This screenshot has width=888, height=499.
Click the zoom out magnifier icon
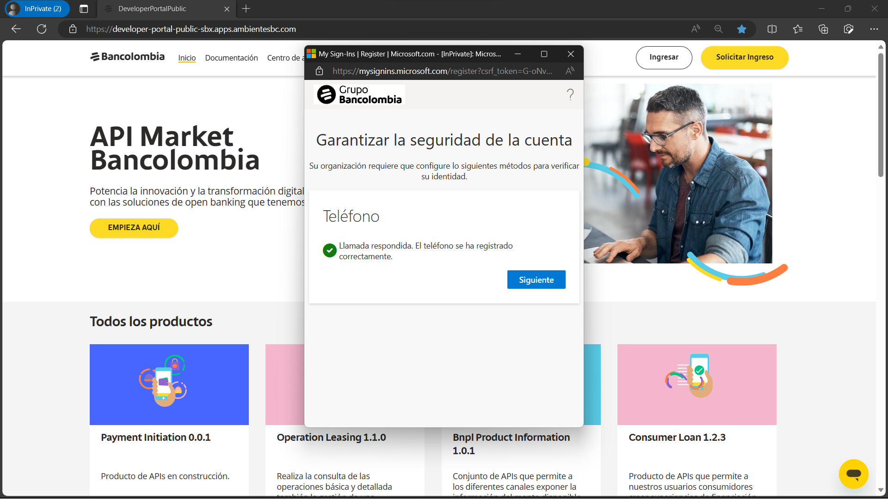[718, 29]
